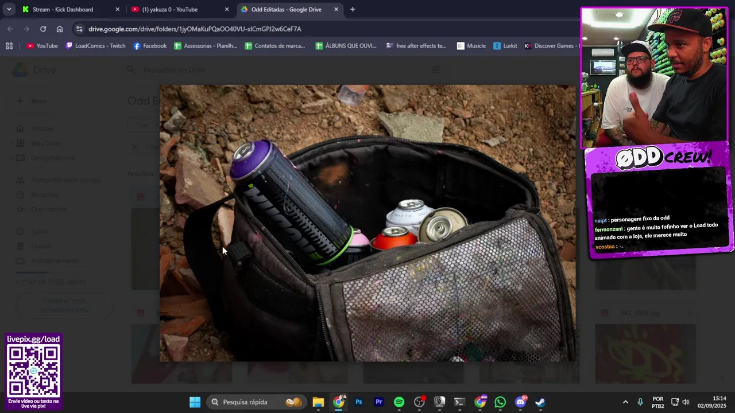Show hidden system tray icons
Image resolution: width=735 pixels, height=413 pixels.
click(625, 402)
